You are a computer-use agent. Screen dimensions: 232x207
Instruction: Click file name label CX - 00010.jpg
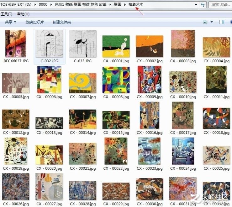coord(183,97)
